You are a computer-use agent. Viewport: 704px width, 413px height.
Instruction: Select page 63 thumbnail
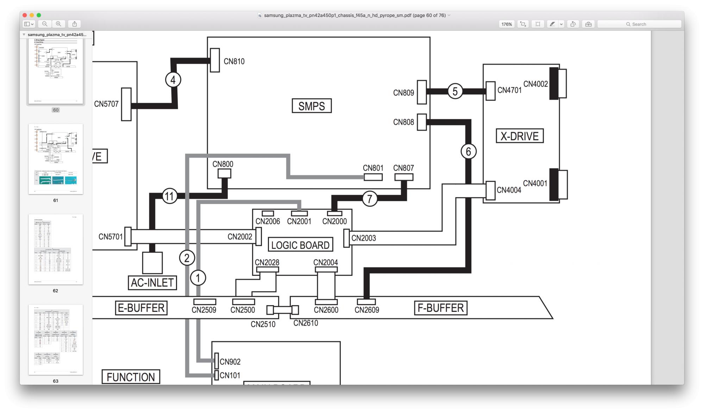(56, 339)
